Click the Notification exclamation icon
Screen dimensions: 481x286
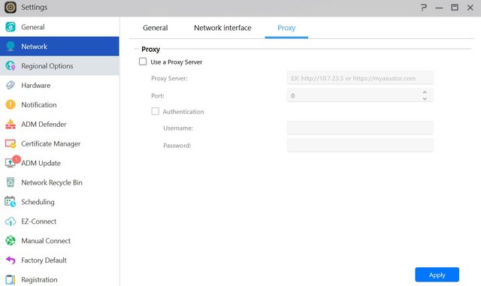coord(10,104)
